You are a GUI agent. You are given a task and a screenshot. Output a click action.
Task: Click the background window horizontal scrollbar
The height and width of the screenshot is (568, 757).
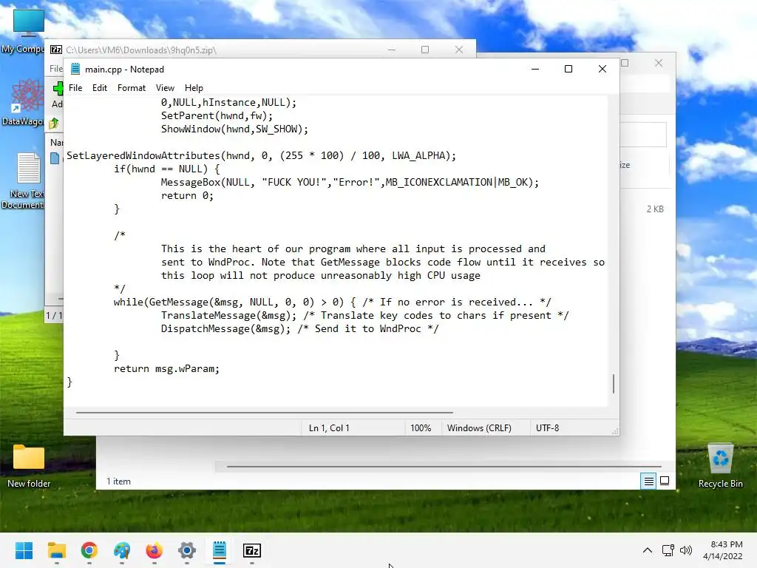444,467
